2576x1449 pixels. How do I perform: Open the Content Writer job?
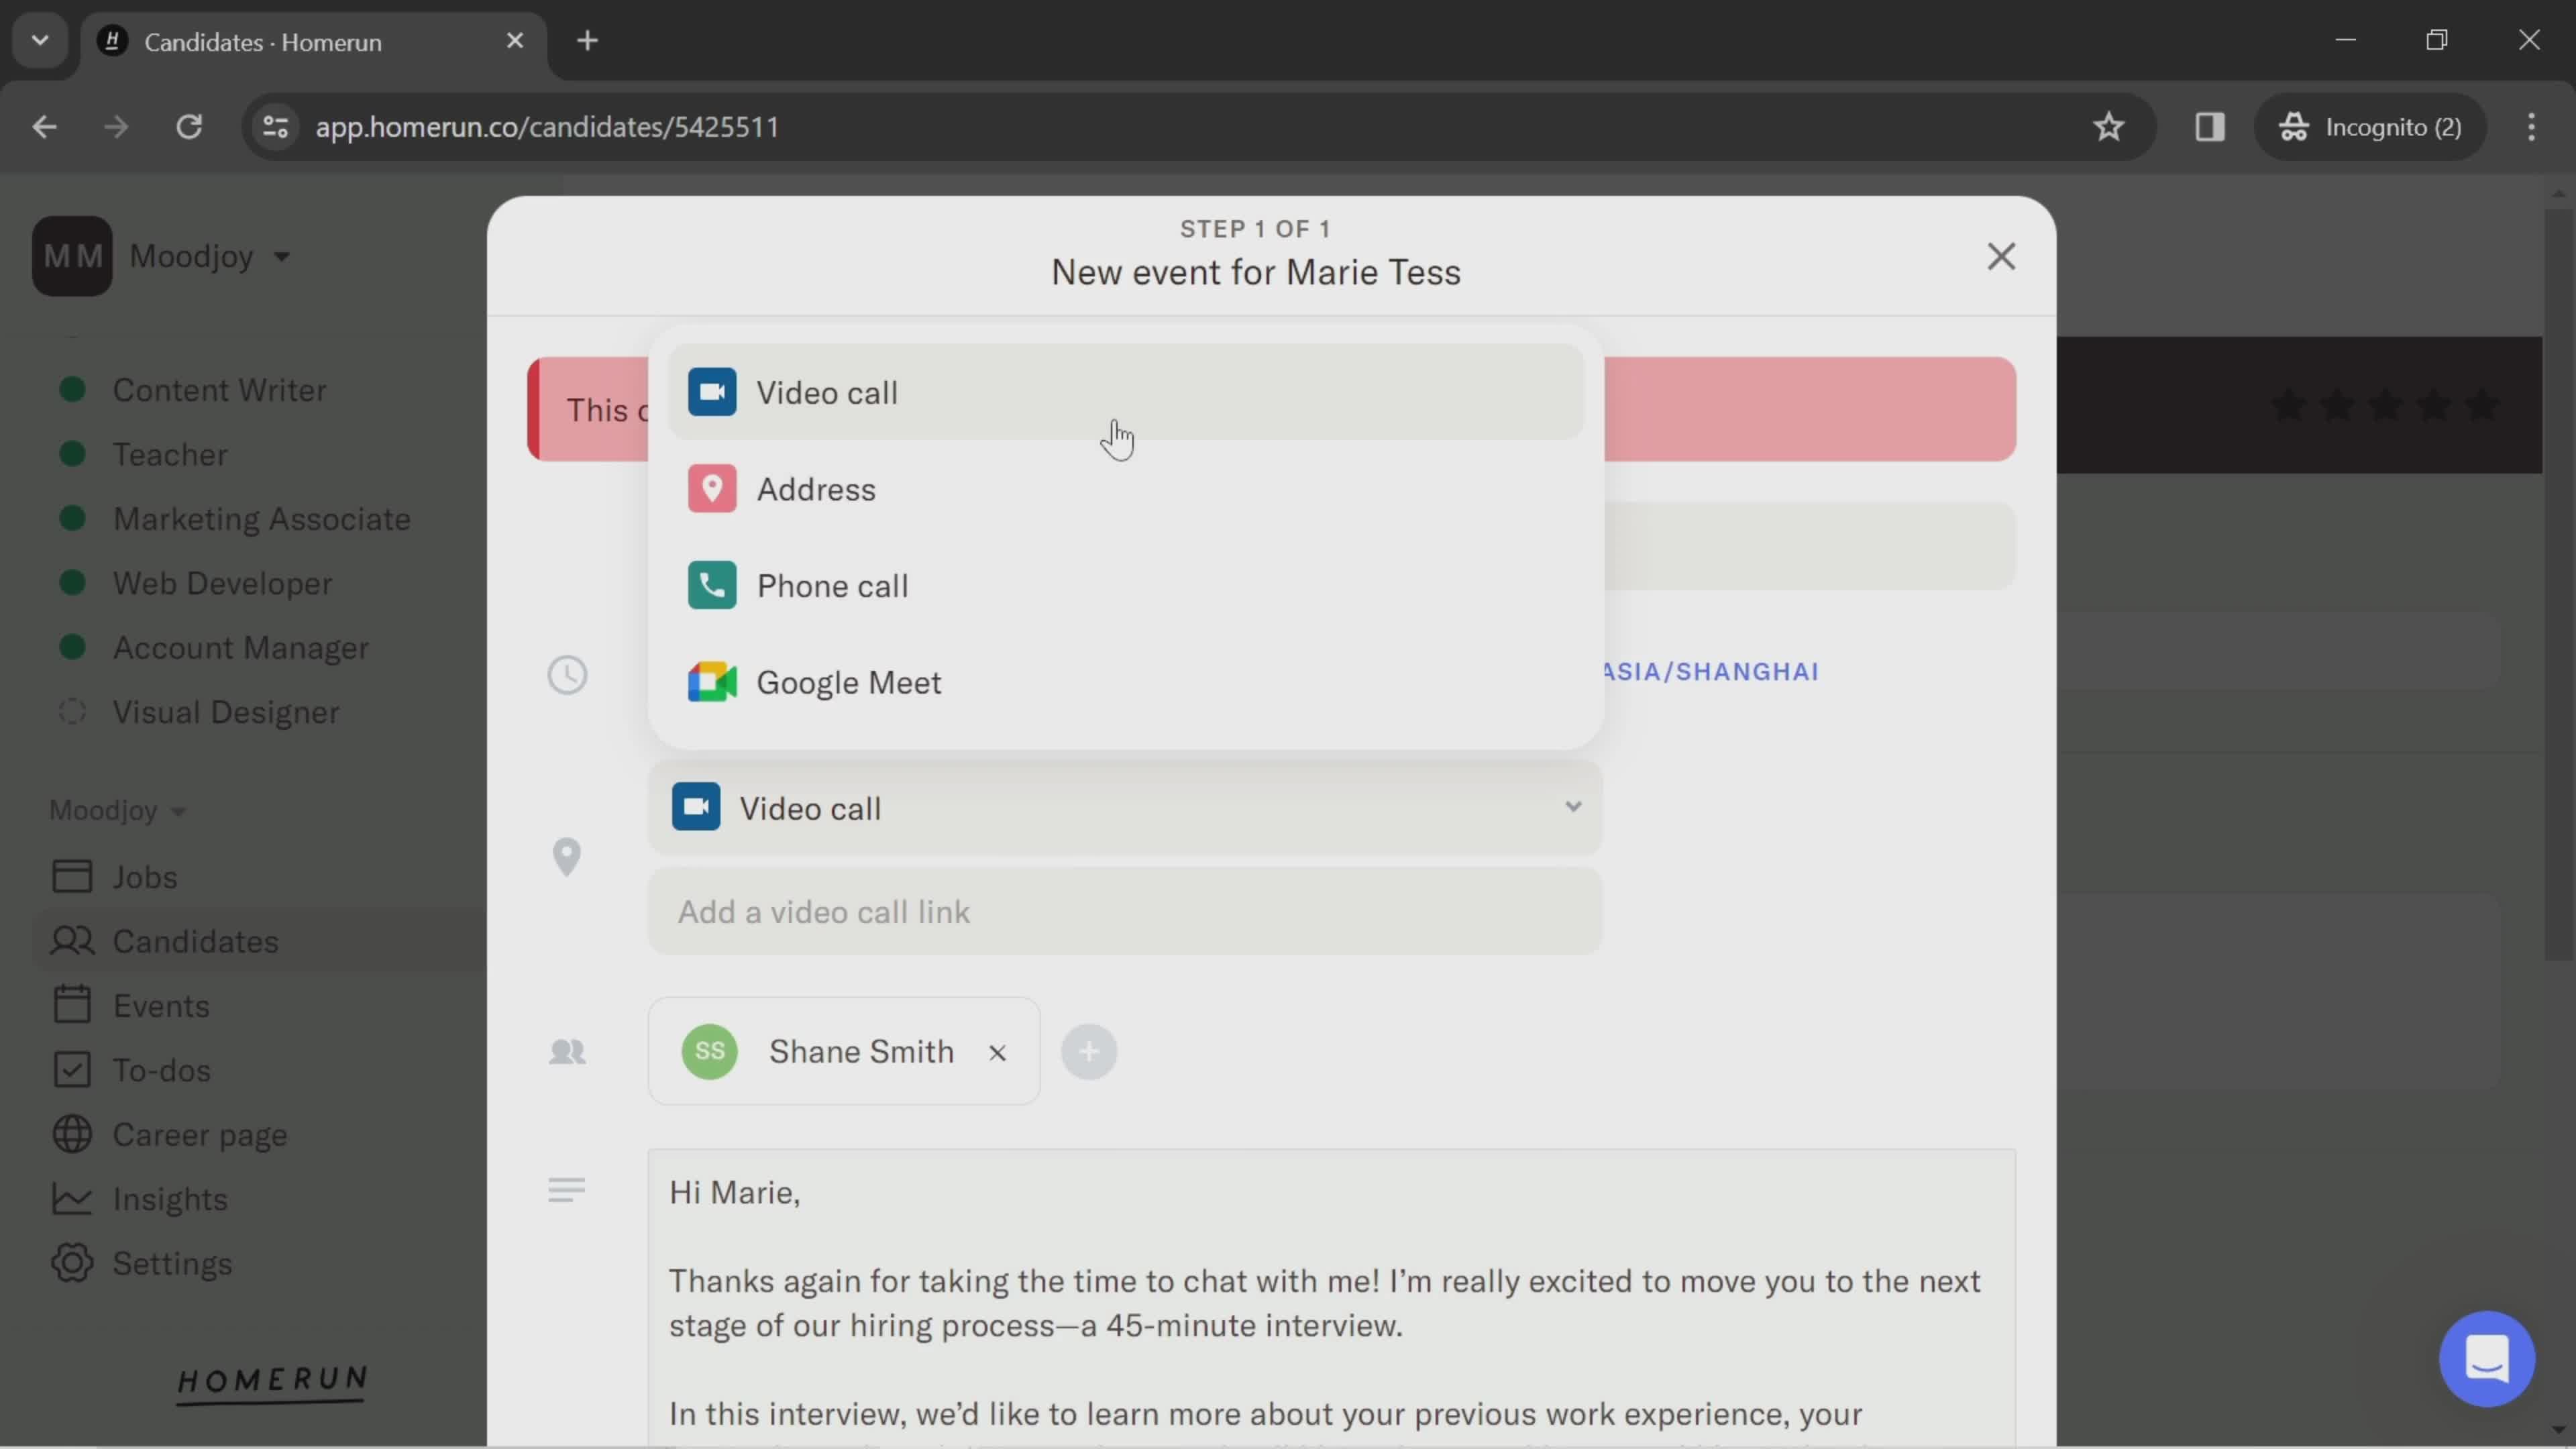tap(219, 390)
